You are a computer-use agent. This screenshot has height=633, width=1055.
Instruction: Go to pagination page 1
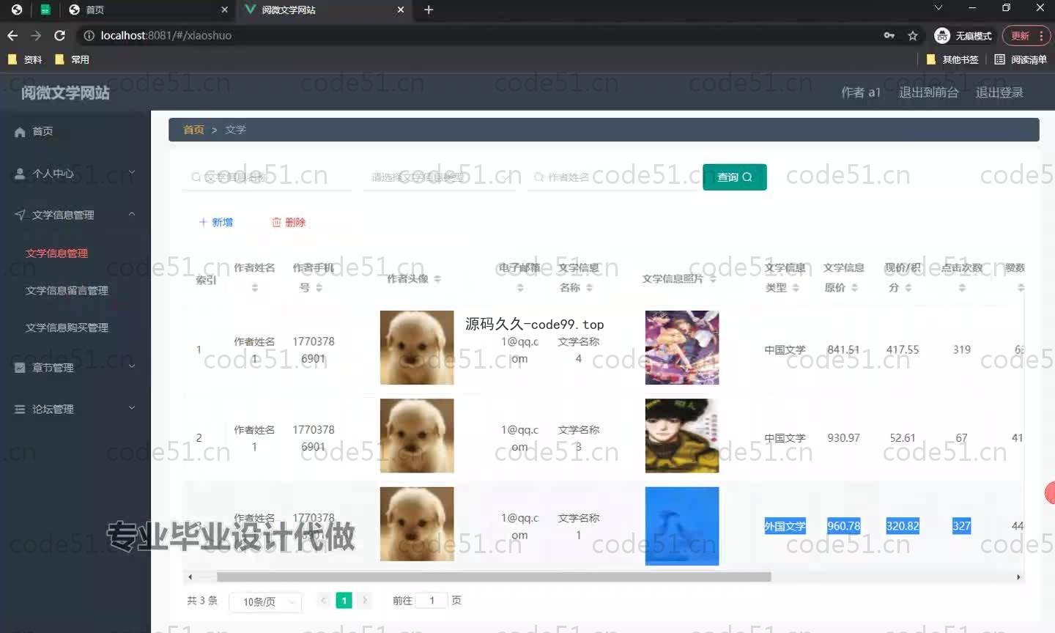tap(344, 601)
